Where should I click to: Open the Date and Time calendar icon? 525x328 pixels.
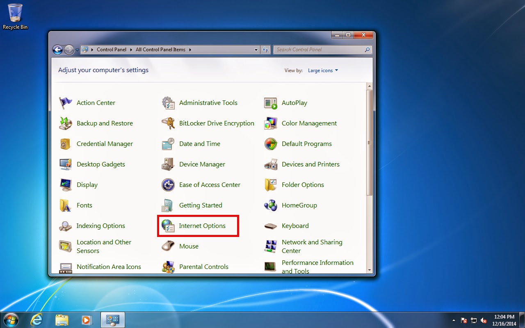(168, 144)
